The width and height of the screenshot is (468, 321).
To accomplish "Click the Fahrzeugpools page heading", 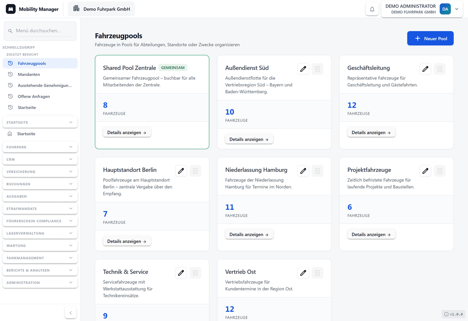I will pyautogui.click(x=118, y=36).
